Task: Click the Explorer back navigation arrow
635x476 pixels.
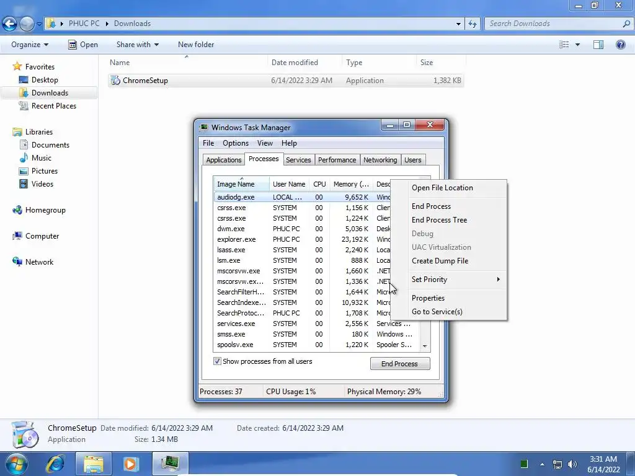Action: 10,24
